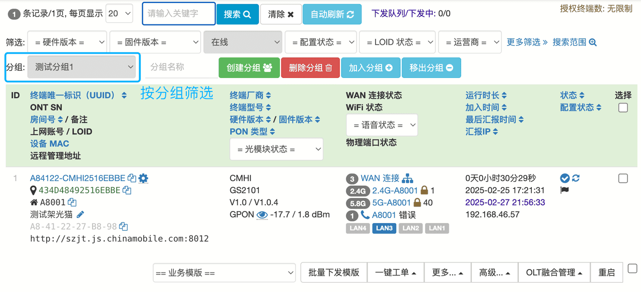Click the refresh icon in the 状态 column
Screen dimensions: 641x292
click(576, 178)
